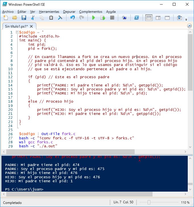This screenshot has height=207, width=194.
Task: Save the script with the floppy disk icon
Action: pyautogui.click(x=24, y=18)
